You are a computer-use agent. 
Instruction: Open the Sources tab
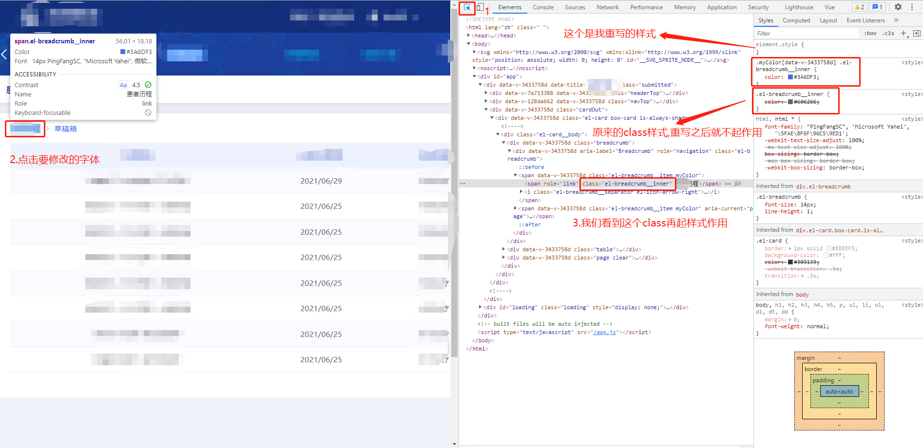tap(575, 7)
